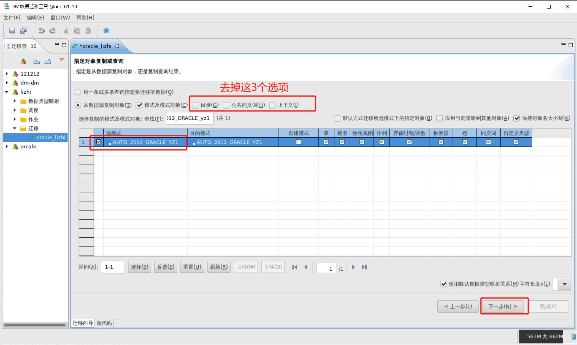Click the 下一步(N) button
This screenshot has width=577, height=345.
click(503, 306)
